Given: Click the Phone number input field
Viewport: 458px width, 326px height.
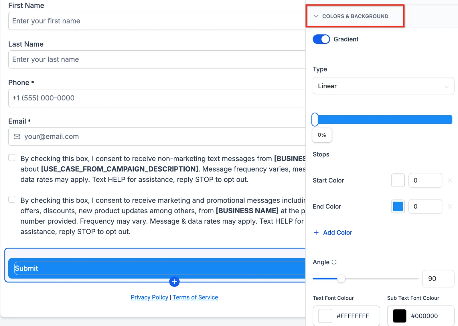Looking at the screenshot, I should [x=157, y=98].
